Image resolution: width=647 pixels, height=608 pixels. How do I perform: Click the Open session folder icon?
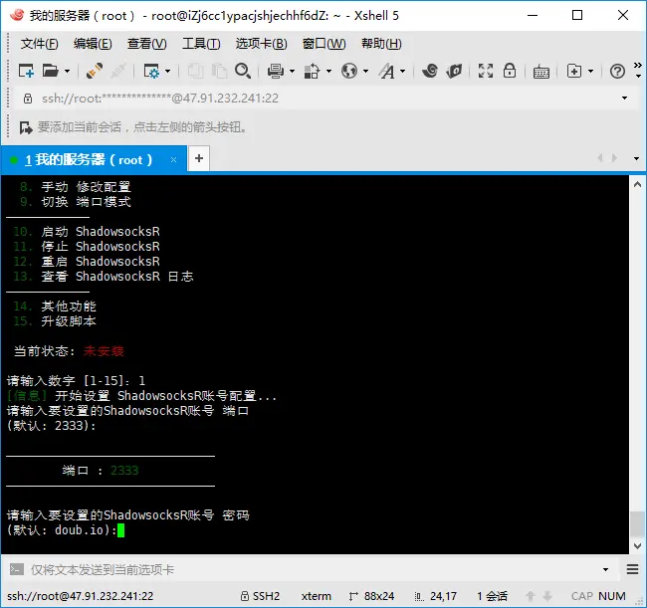pyautogui.click(x=51, y=71)
